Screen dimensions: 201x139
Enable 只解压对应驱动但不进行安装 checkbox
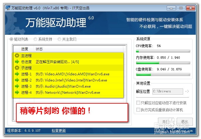pyautogui.click(x=138, y=103)
